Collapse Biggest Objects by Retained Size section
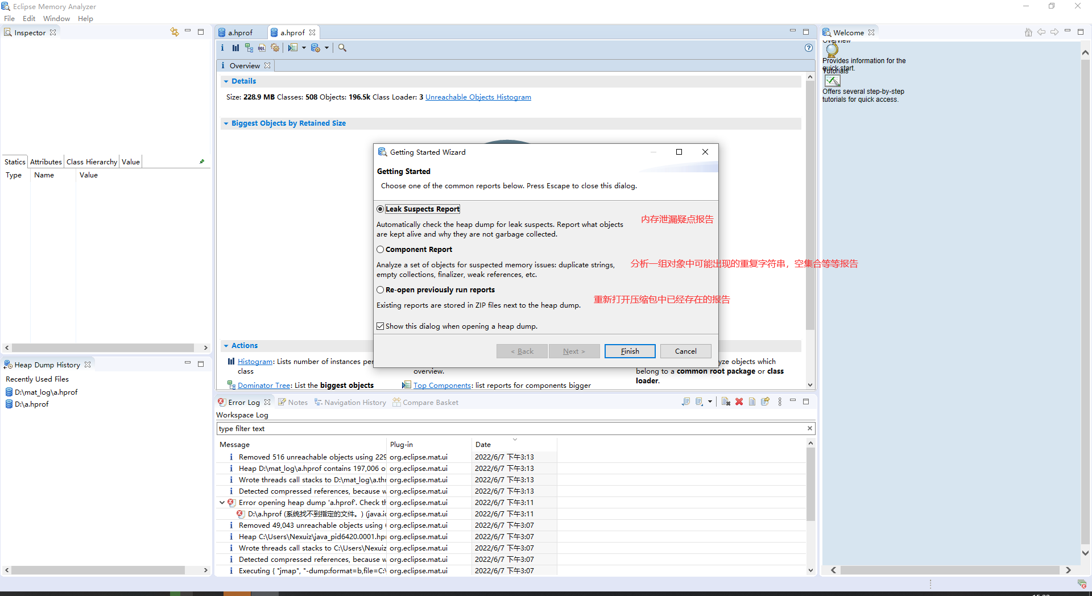The width and height of the screenshot is (1092, 596). 226,123
